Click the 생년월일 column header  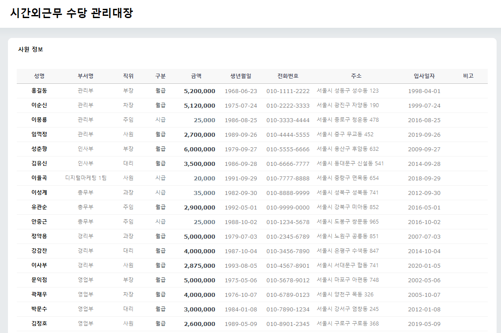[x=241, y=76]
